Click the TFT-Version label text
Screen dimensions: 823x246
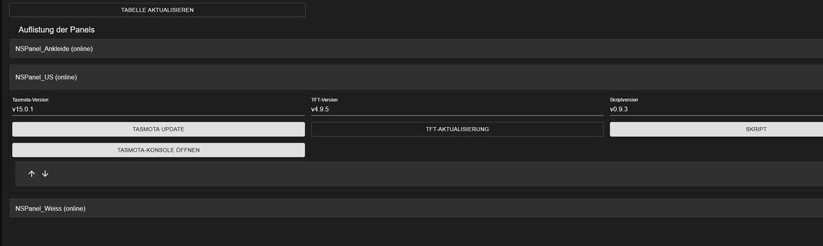pyautogui.click(x=324, y=100)
